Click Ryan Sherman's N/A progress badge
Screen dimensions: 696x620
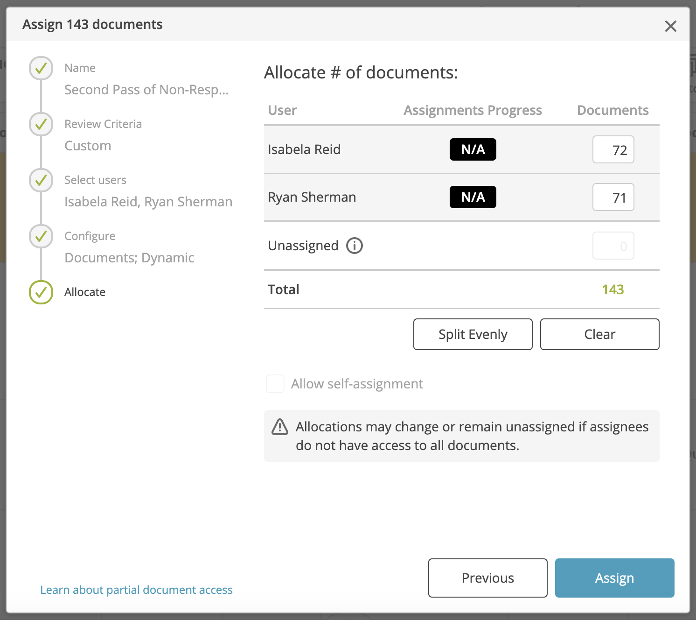click(x=473, y=197)
